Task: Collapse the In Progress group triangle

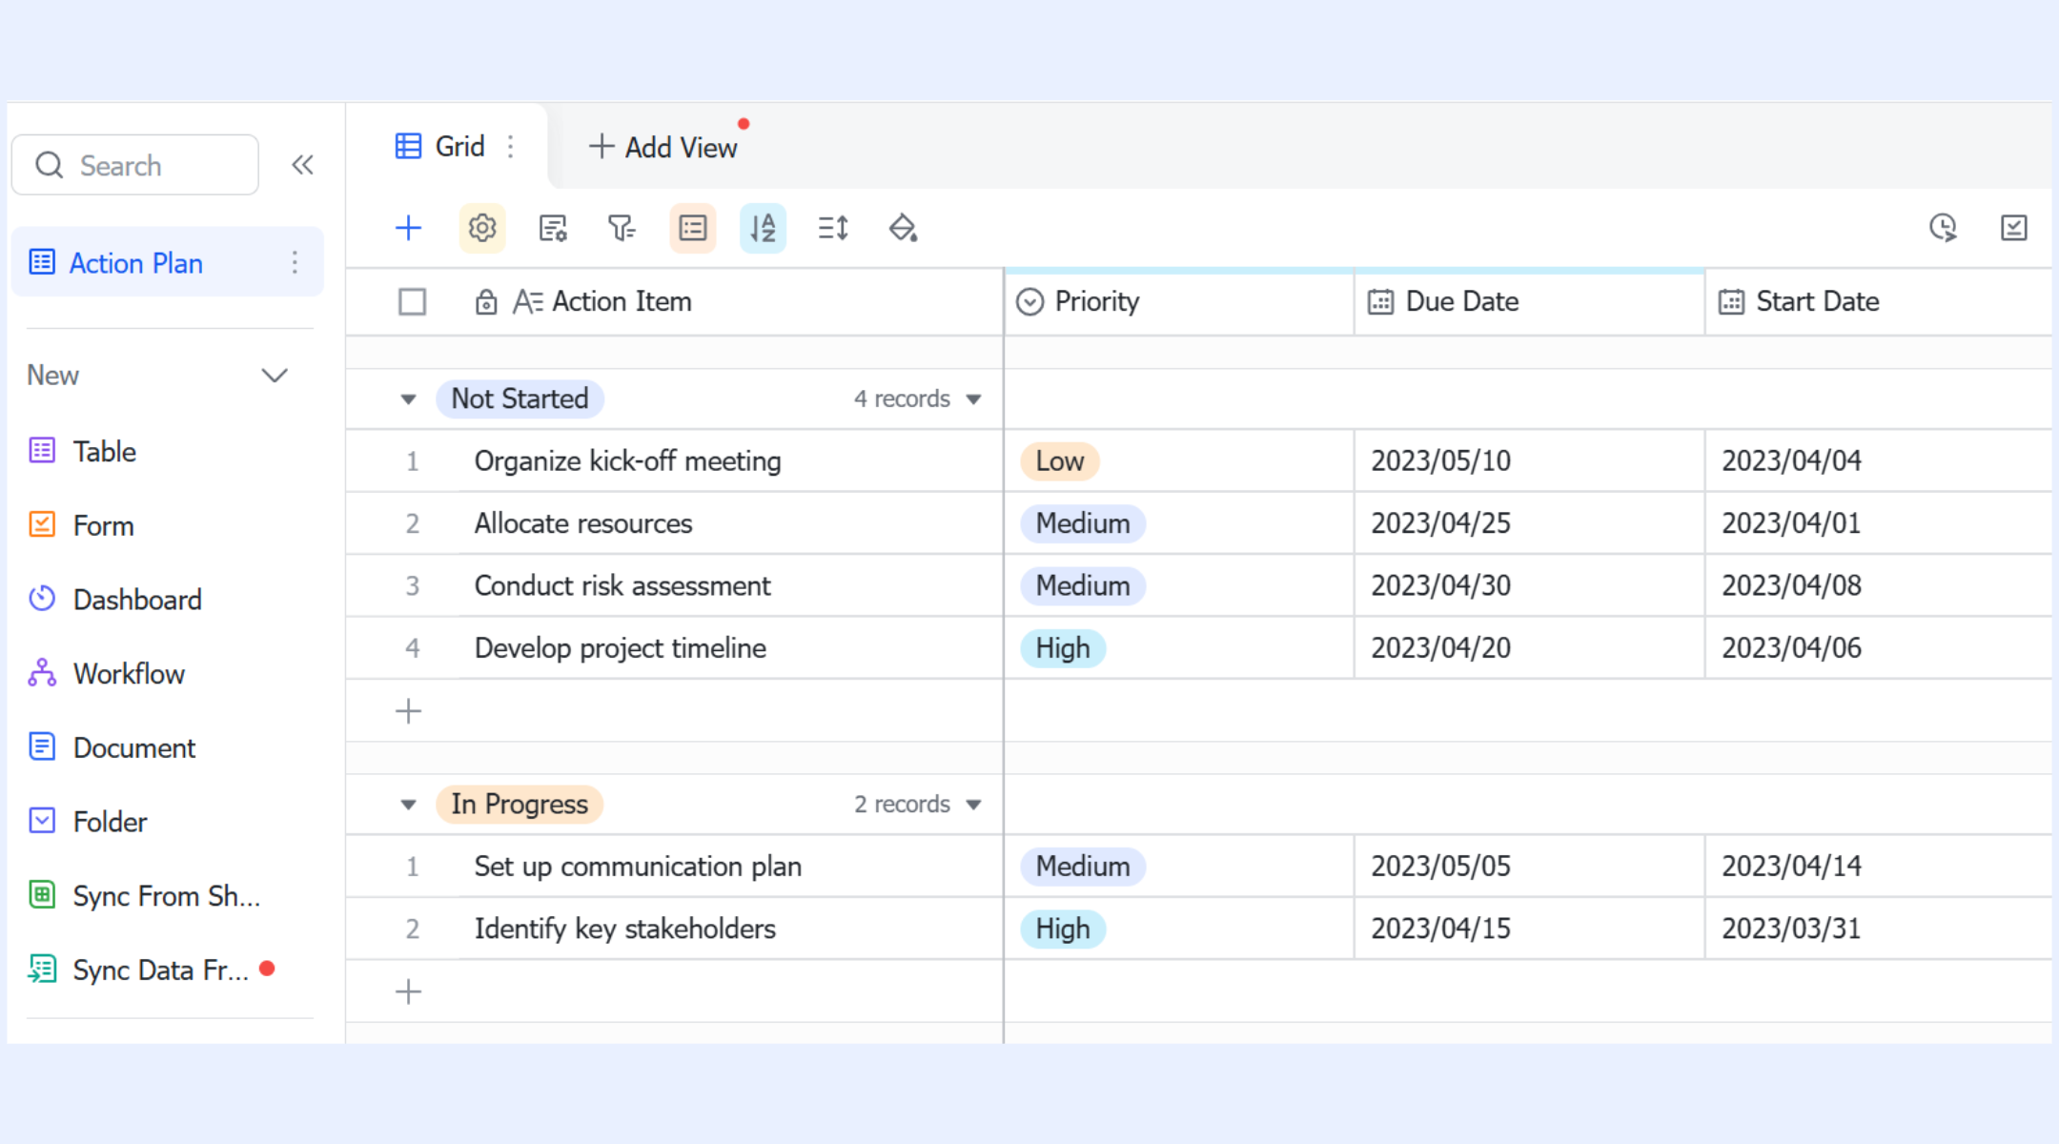Action: point(408,805)
